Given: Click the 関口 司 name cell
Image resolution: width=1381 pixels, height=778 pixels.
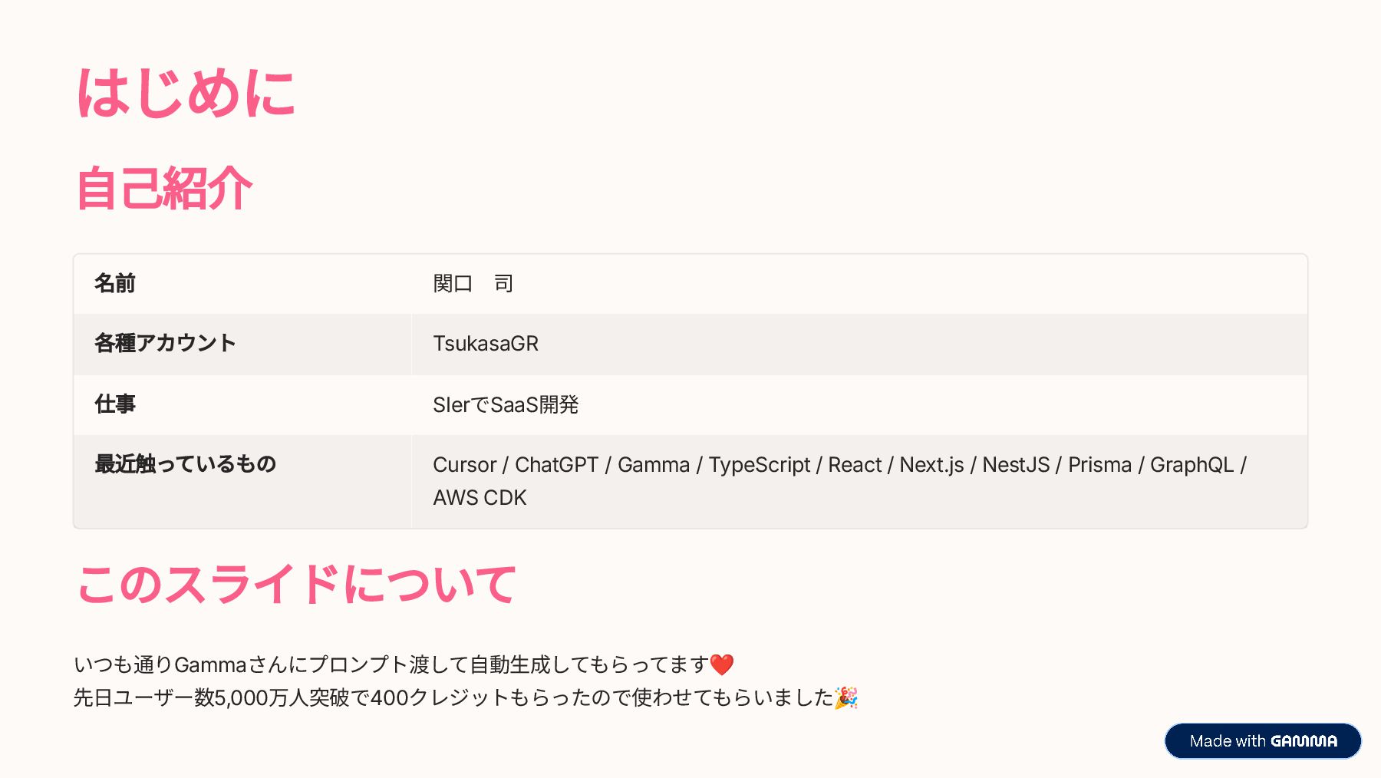Looking at the screenshot, I should click(473, 284).
